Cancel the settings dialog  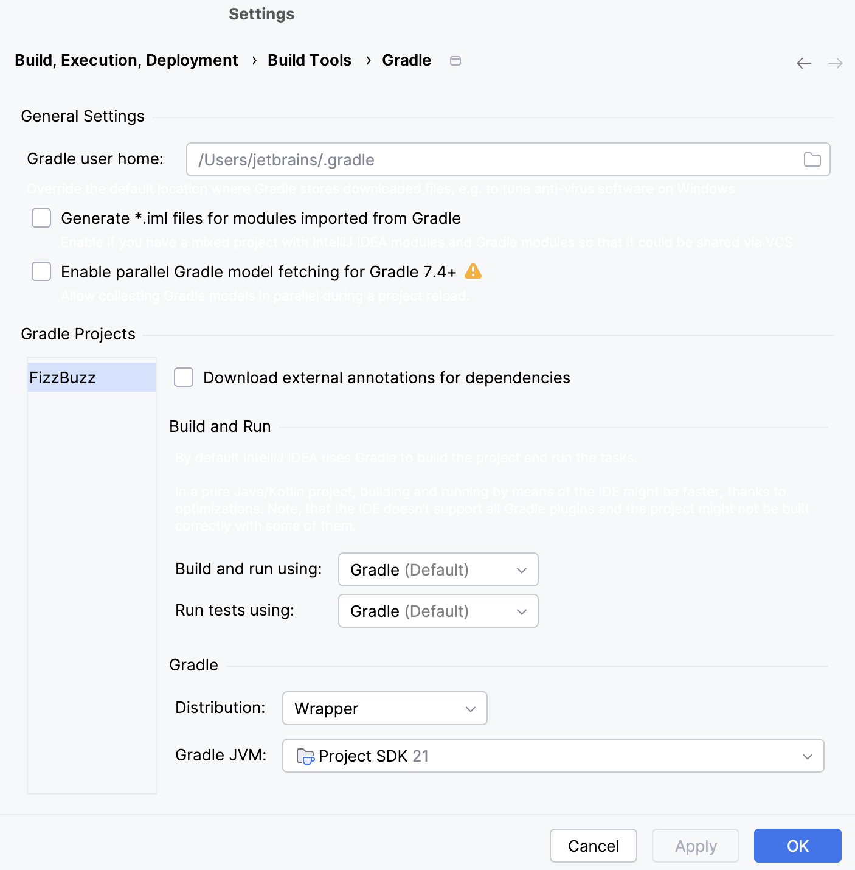click(x=593, y=846)
